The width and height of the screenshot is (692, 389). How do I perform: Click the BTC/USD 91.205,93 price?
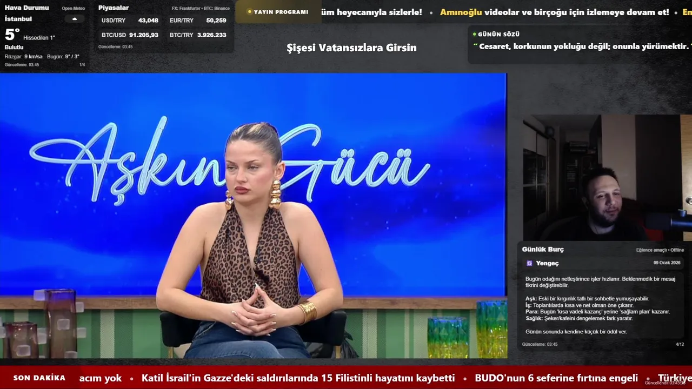pyautogui.click(x=130, y=35)
